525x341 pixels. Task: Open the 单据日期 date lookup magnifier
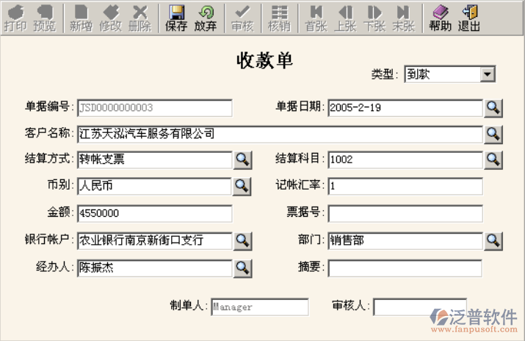point(493,107)
